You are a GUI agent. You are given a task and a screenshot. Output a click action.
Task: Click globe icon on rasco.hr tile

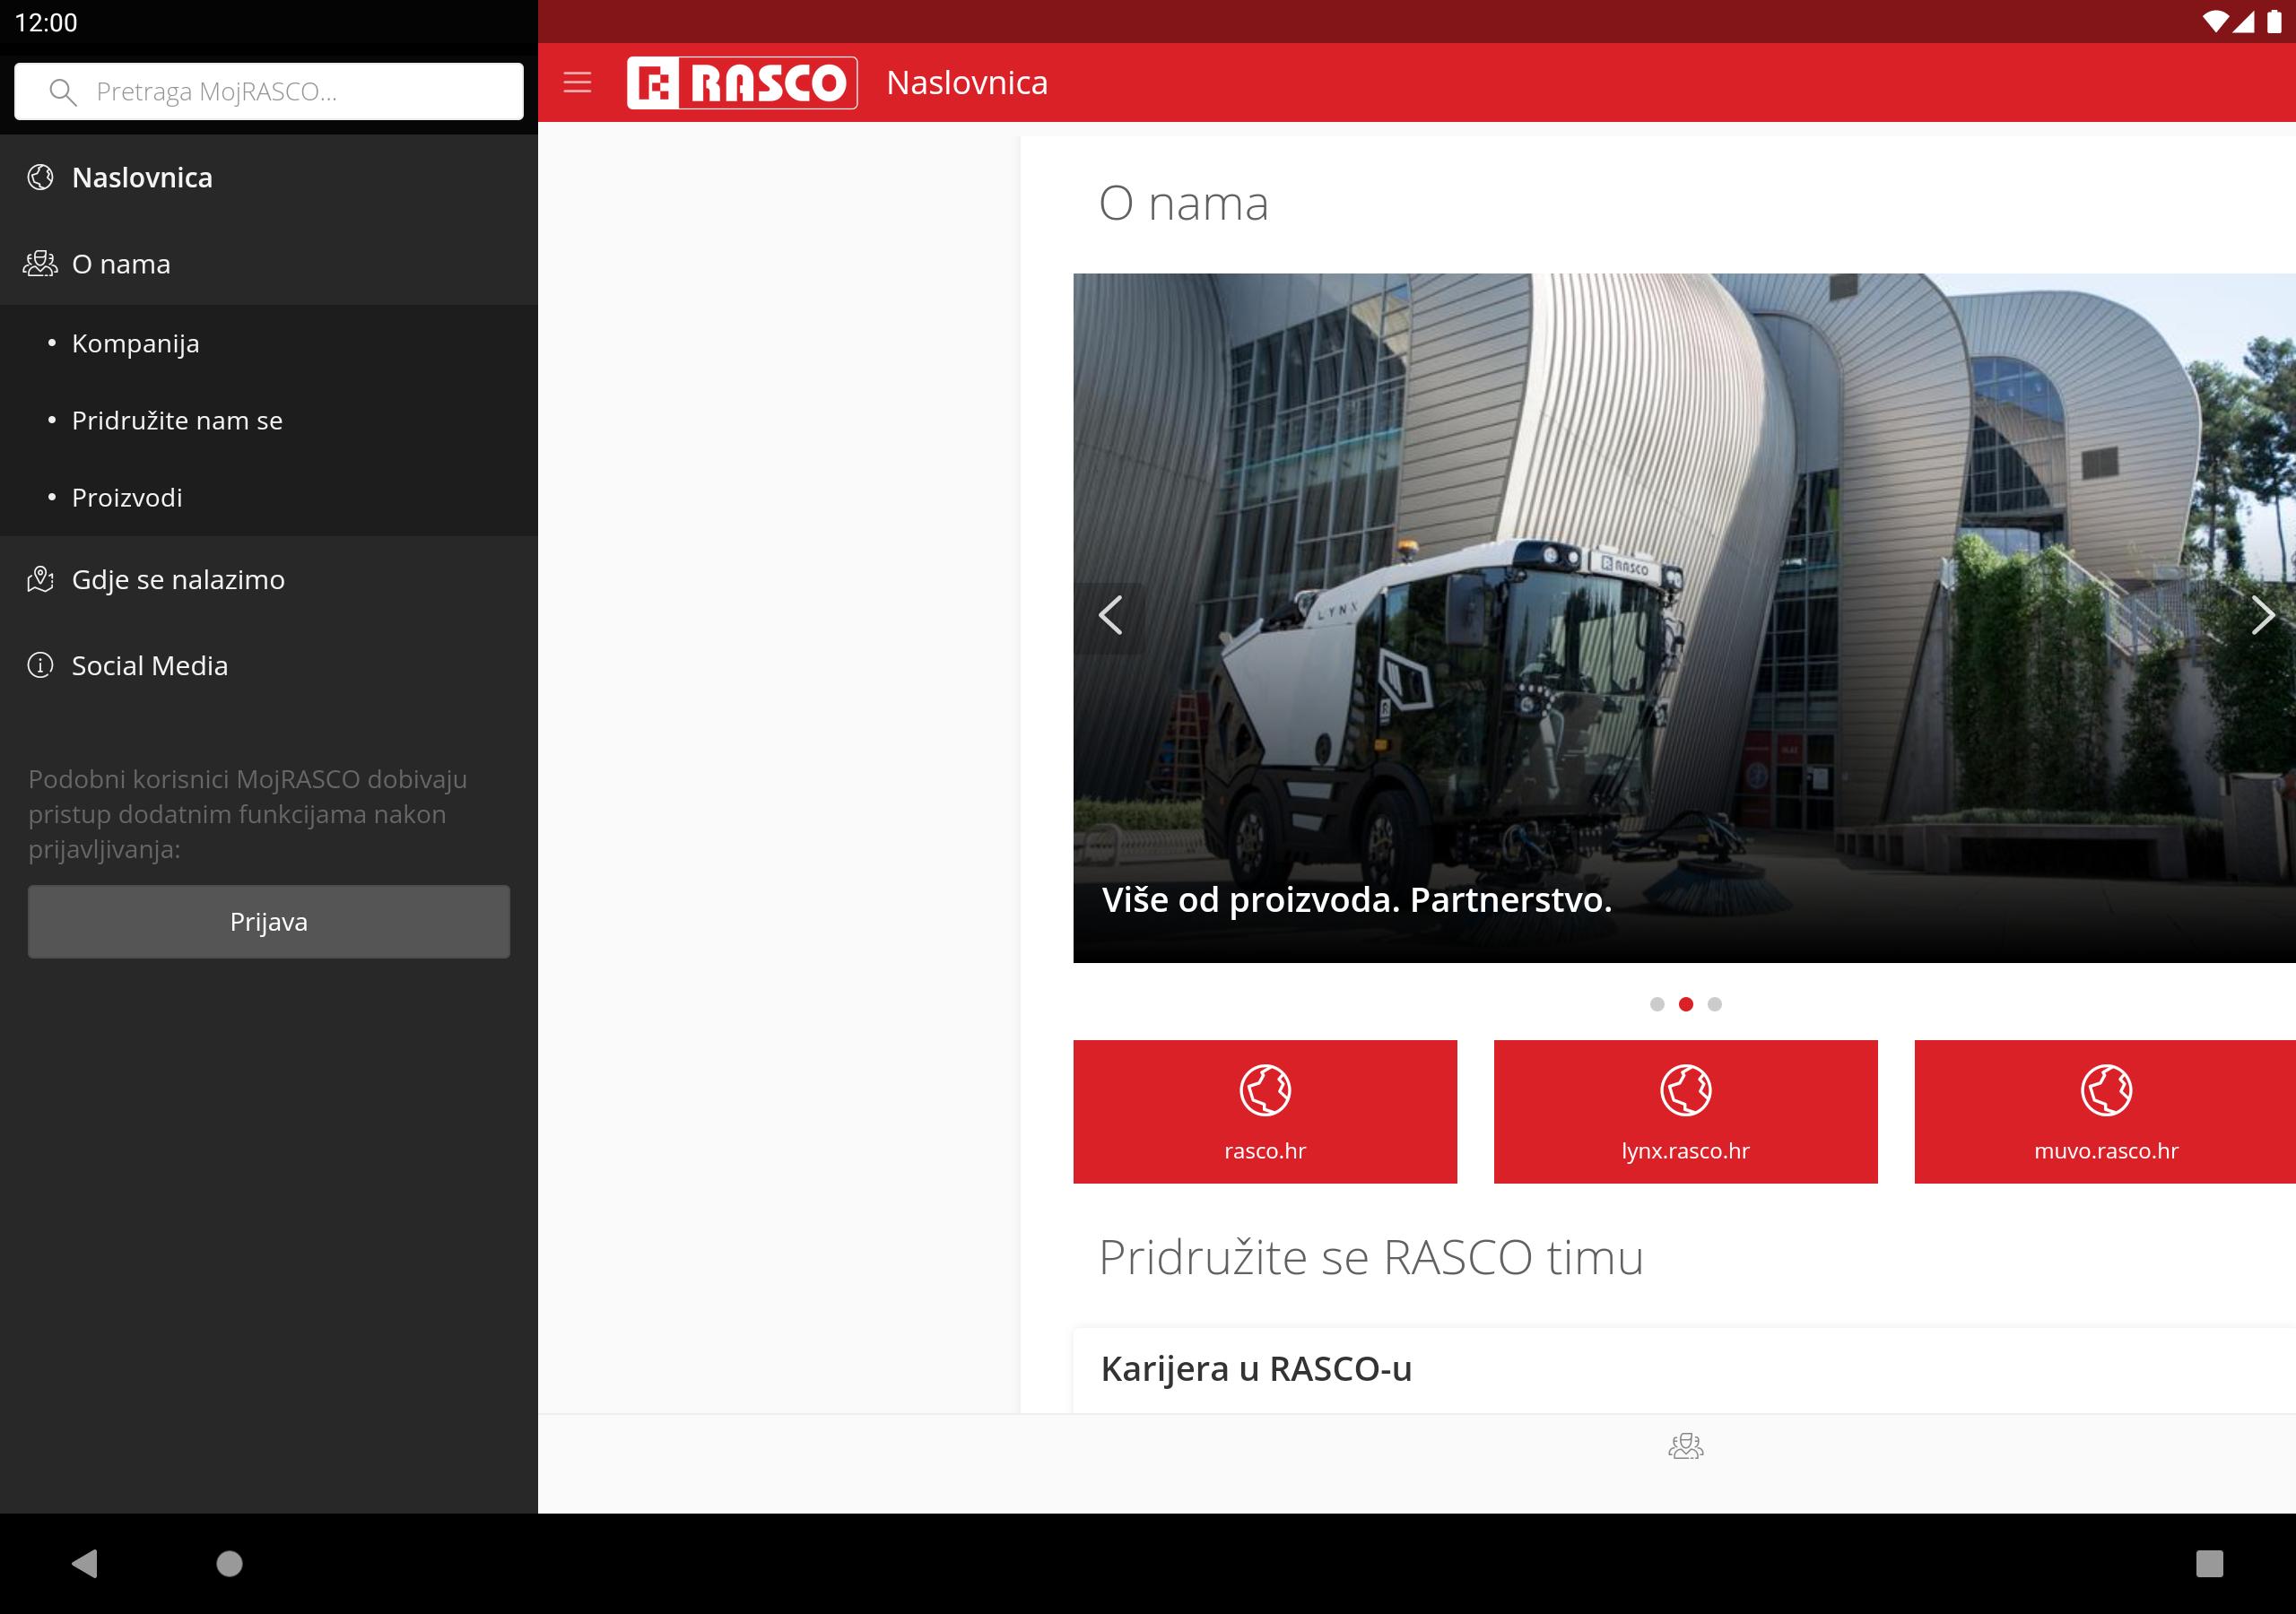coord(1265,1089)
